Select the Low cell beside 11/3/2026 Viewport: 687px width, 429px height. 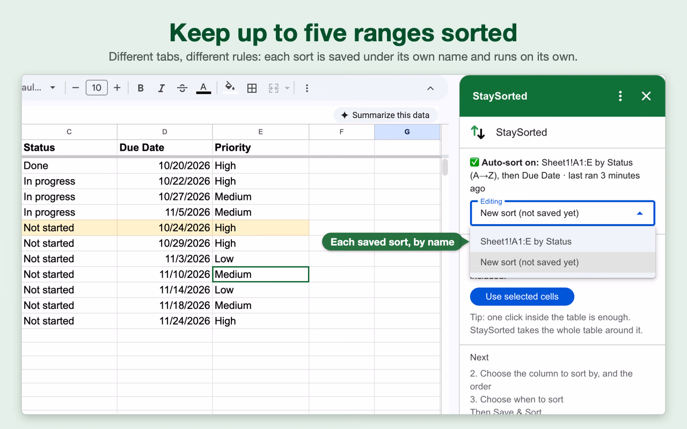[x=261, y=259]
